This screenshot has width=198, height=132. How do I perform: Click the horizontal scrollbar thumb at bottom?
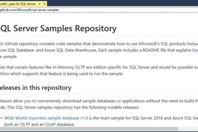tap(89, 129)
